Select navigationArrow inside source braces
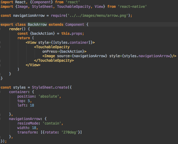 [90, 56]
